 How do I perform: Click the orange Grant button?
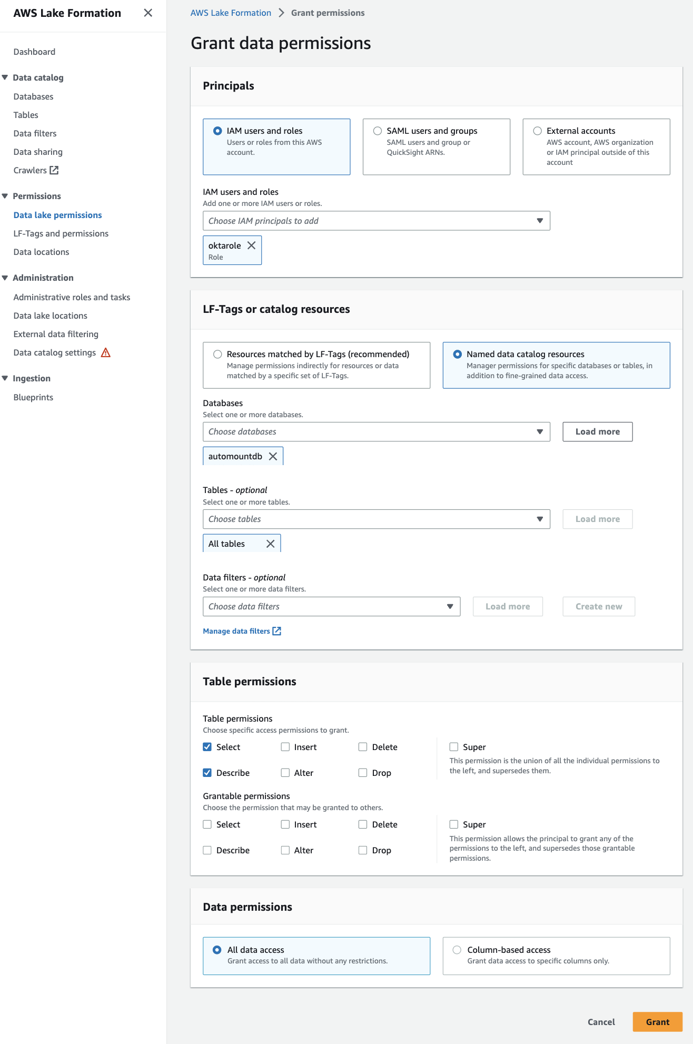657,1022
